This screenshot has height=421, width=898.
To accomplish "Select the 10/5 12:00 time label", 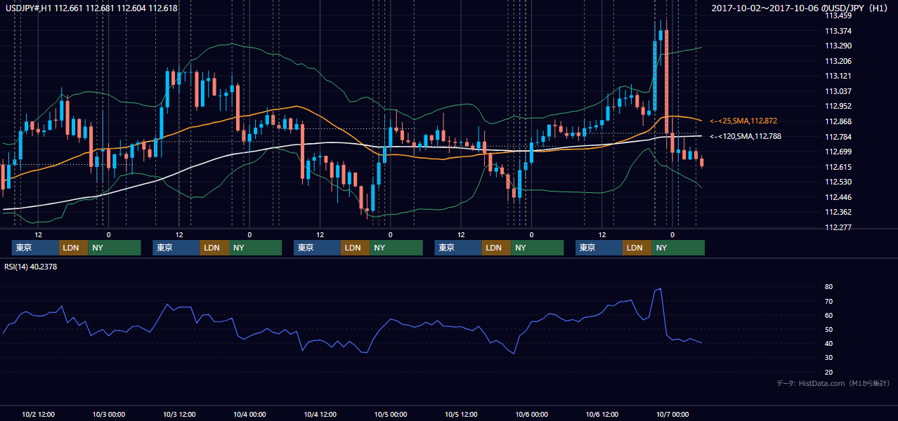I will pos(462,414).
